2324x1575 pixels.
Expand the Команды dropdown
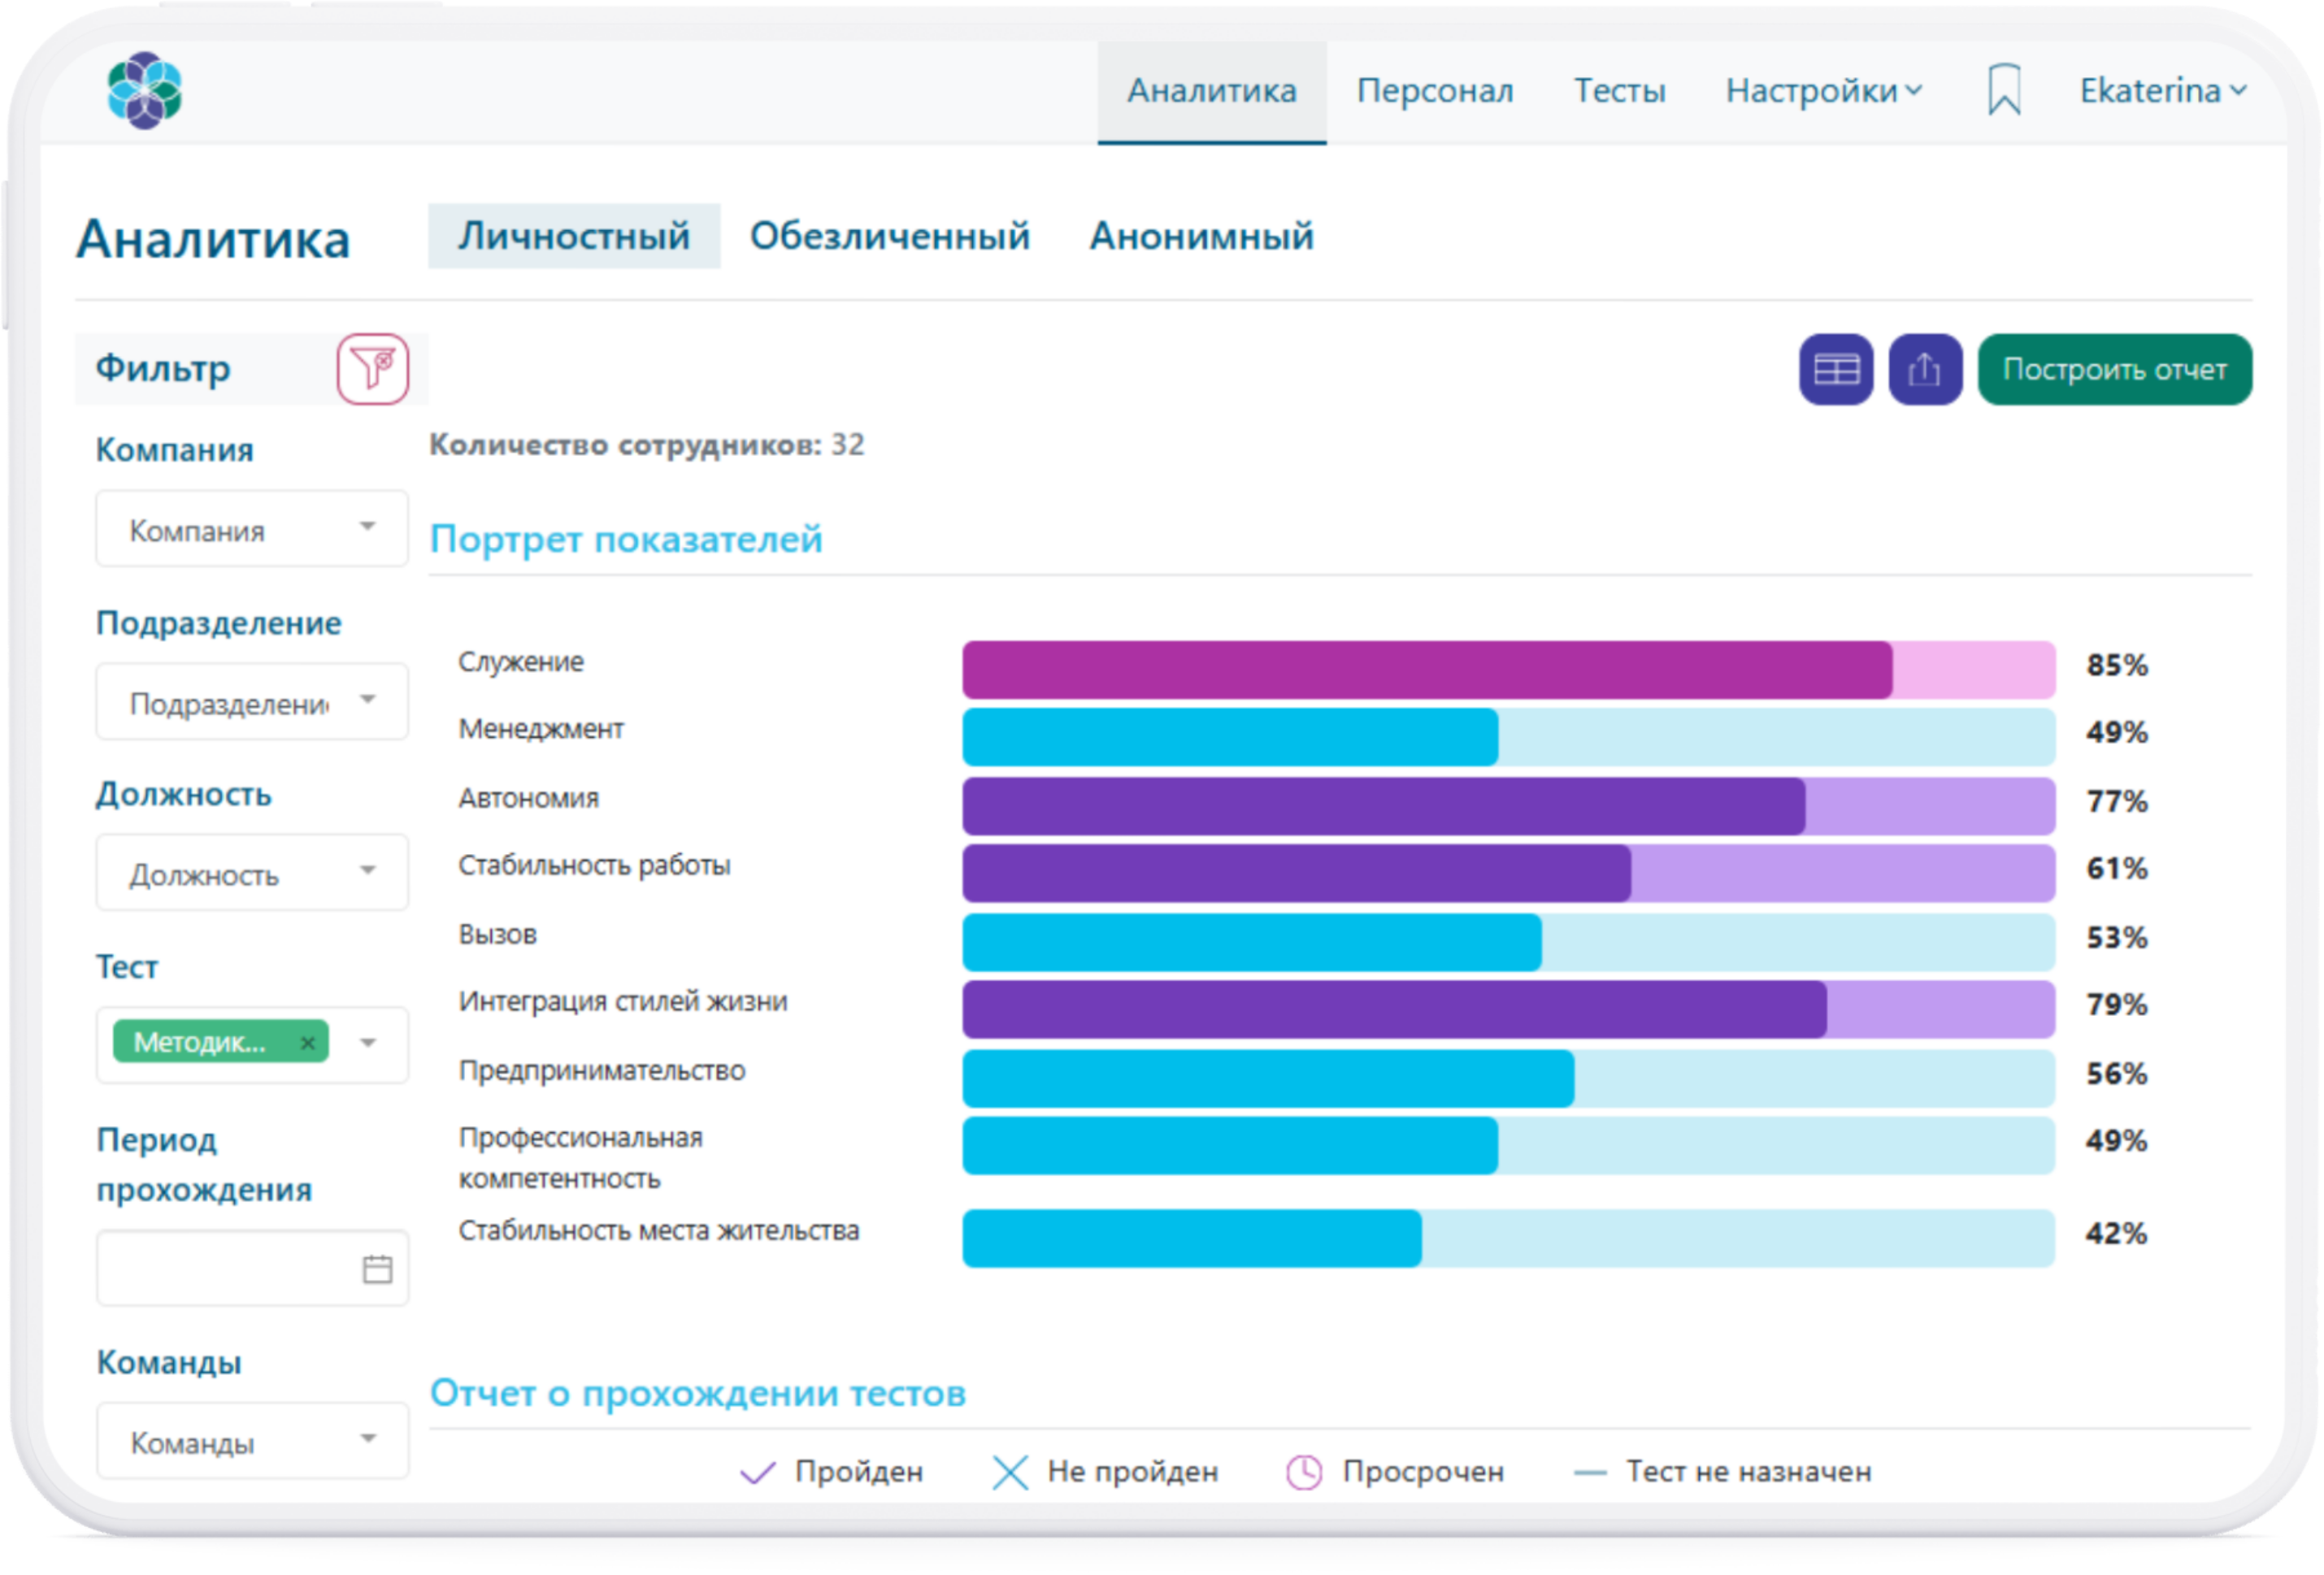click(252, 1441)
